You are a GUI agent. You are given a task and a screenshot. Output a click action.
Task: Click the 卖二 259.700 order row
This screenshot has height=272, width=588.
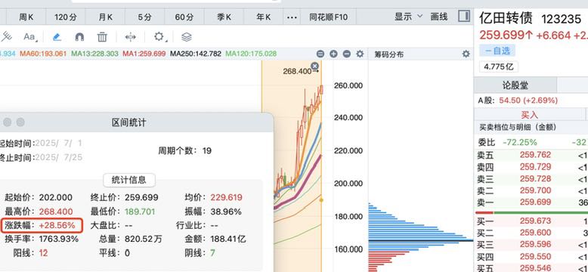coord(531,190)
